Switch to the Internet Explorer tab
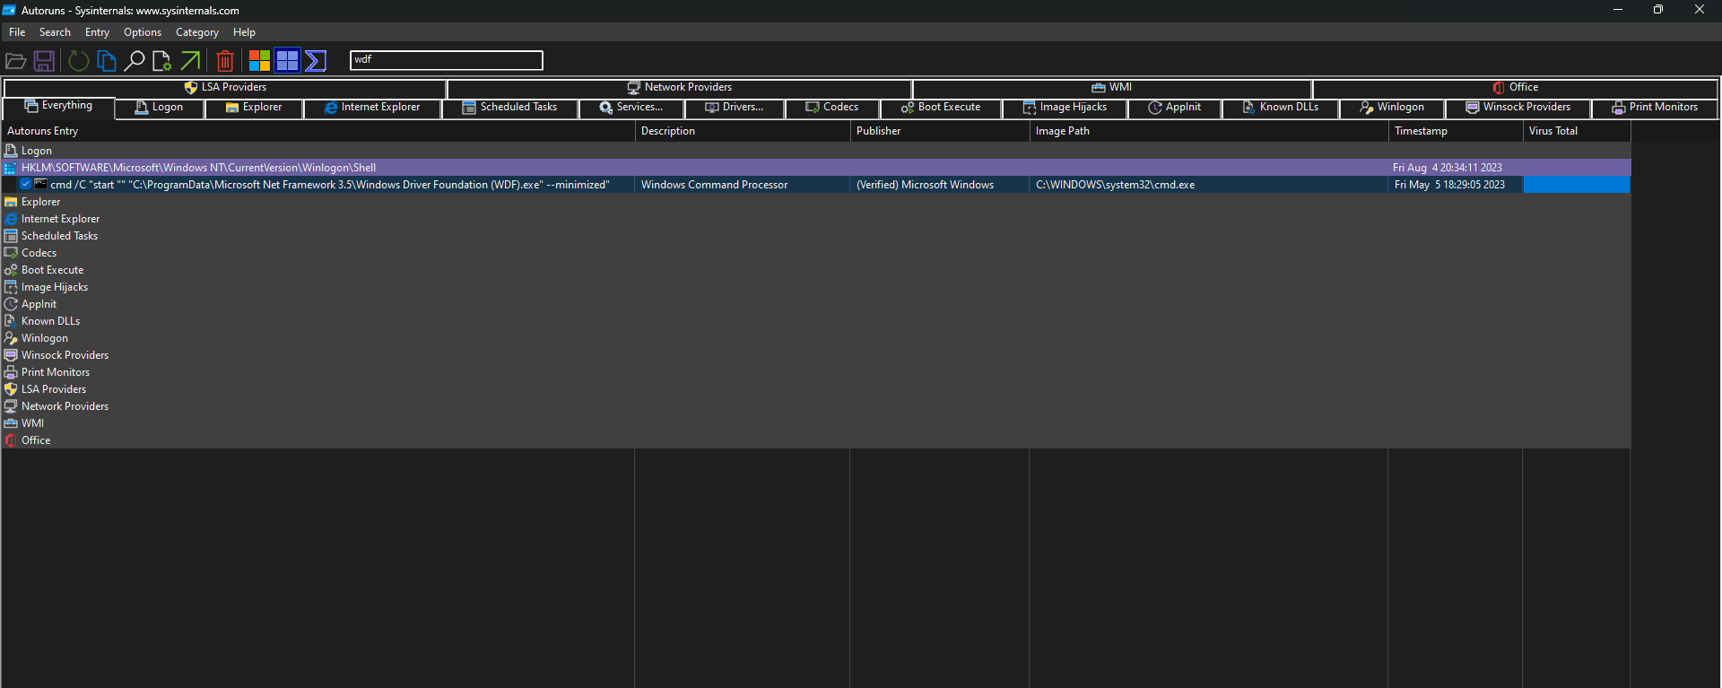Image resolution: width=1722 pixels, height=688 pixels. [x=372, y=108]
